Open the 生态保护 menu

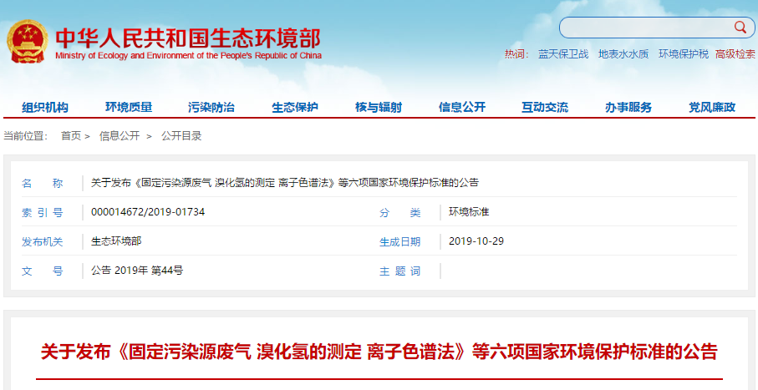pos(295,107)
